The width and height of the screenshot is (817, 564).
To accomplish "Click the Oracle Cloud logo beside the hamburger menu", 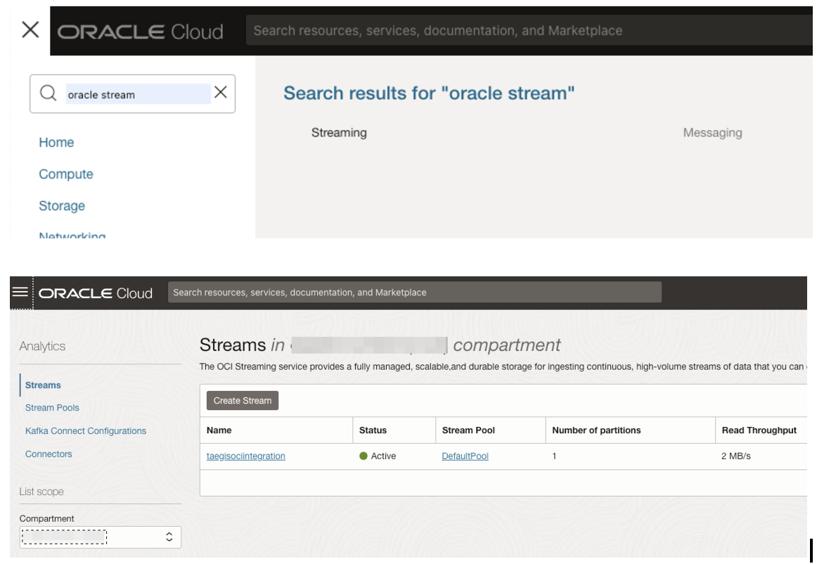I will 96,293.
